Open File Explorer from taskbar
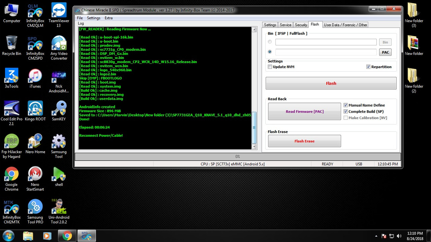 tap(28, 236)
